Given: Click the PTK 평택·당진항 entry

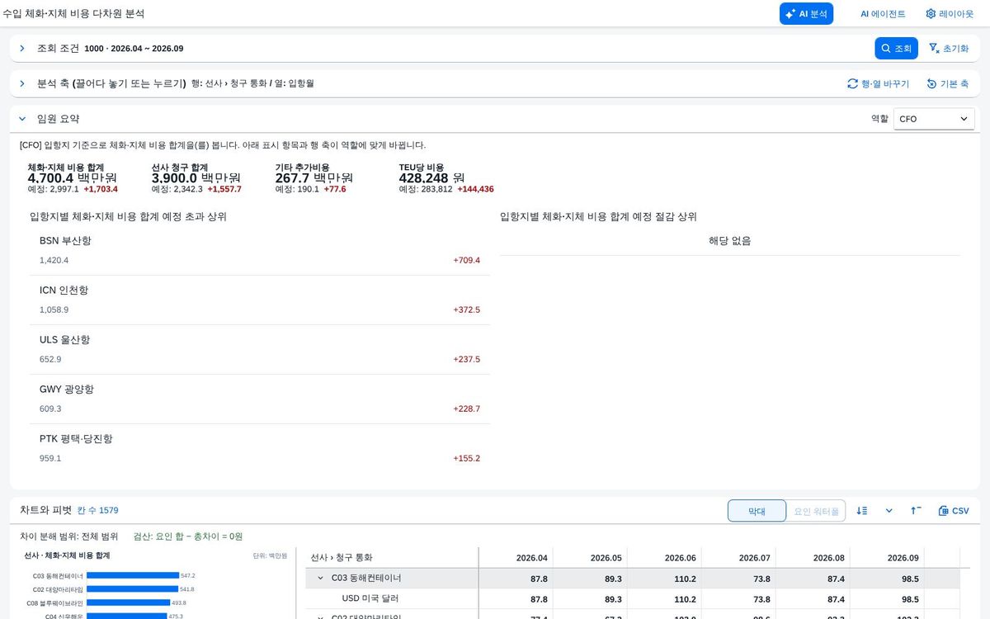Looking at the screenshot, I should (260, 448).
